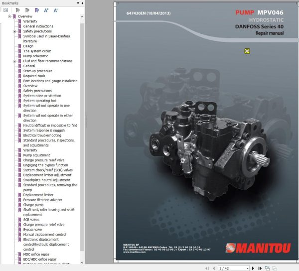Open the Pump adjustment bookmark
This screenshot has width=299, height=271.
(36, 155)
